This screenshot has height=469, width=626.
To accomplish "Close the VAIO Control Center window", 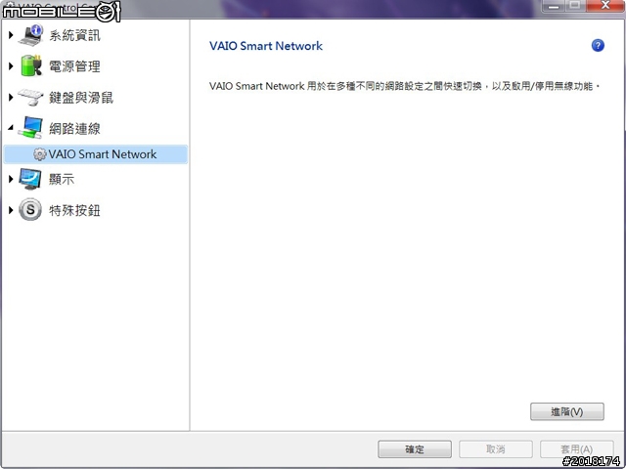I will tap(605, 6).
